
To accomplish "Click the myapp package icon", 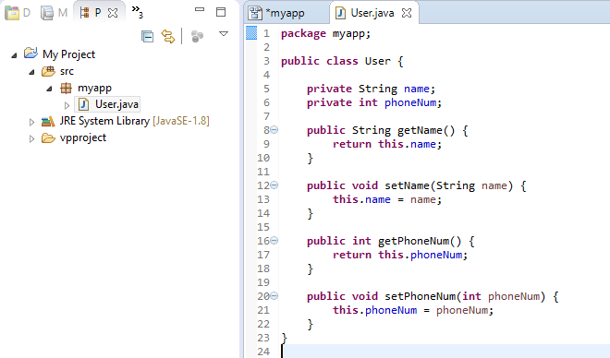I will [66, 89].
